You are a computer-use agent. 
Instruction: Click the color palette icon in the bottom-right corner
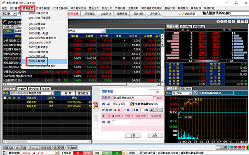[247, 147]
